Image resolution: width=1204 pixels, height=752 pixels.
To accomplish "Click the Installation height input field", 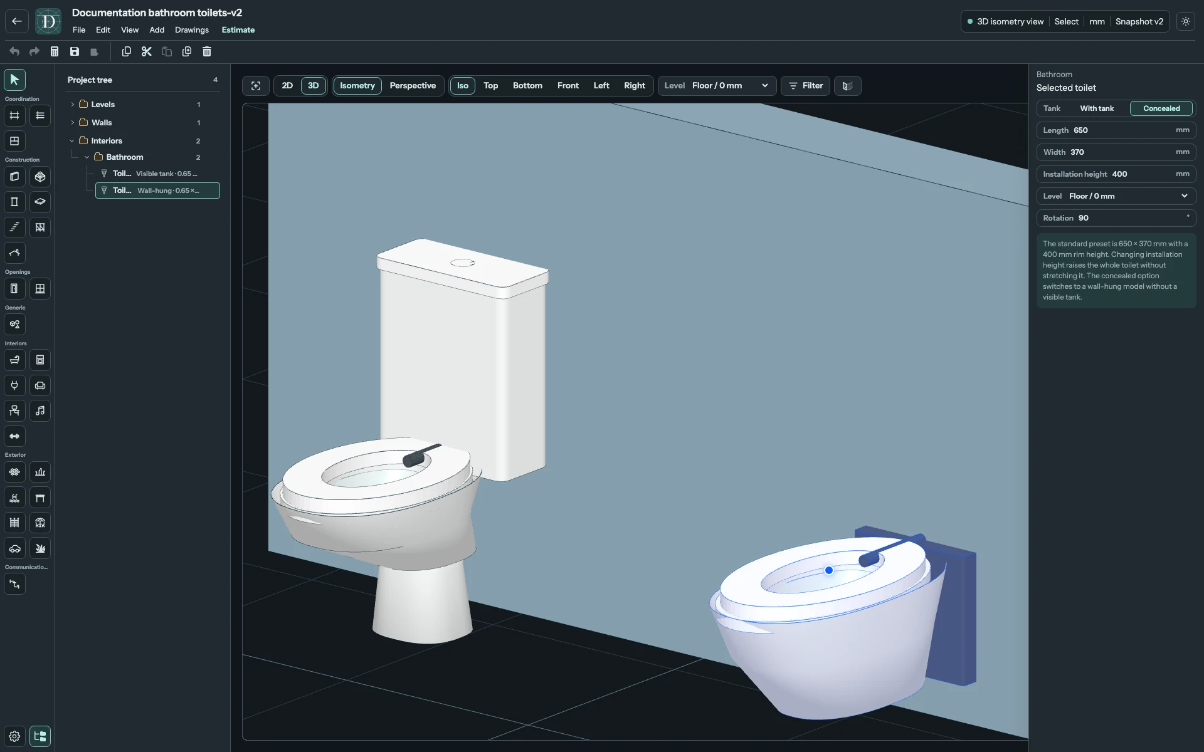I will point(1116,174).
